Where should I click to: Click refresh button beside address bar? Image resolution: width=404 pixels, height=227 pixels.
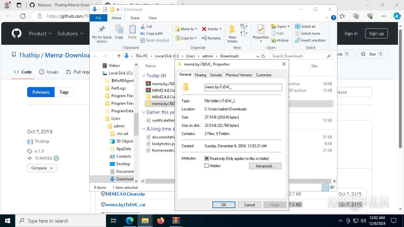click(x=263, y=56)
